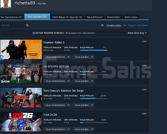Open EA SPORTS FC 26 cover thumbnail
Image resolution: width=167 pixels, height=134 pixels.
(x=21, y=73)
